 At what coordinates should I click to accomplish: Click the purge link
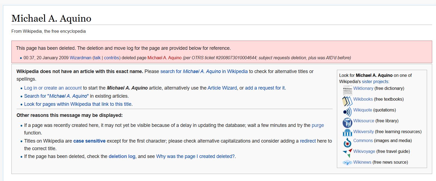(318, 125)
